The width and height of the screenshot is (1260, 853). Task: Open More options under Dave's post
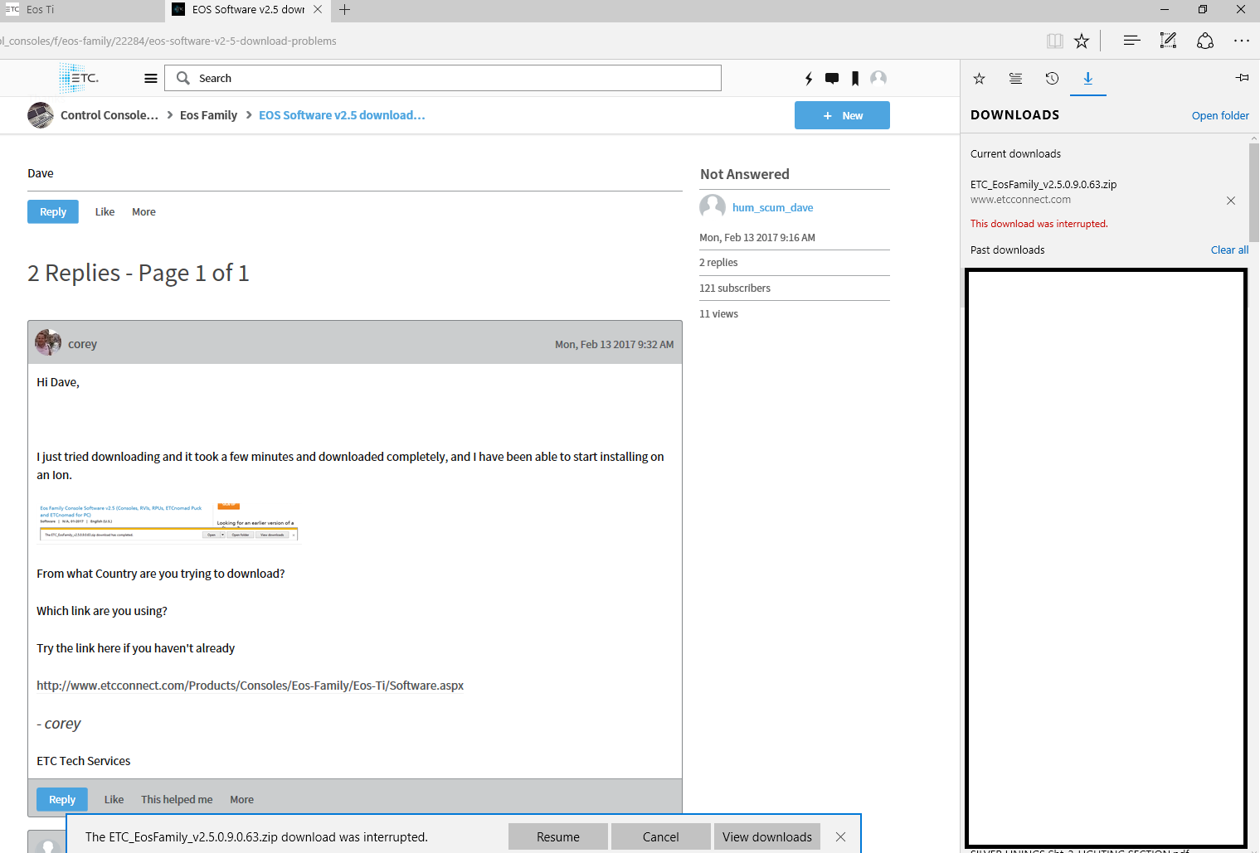[x=144, y=211]
